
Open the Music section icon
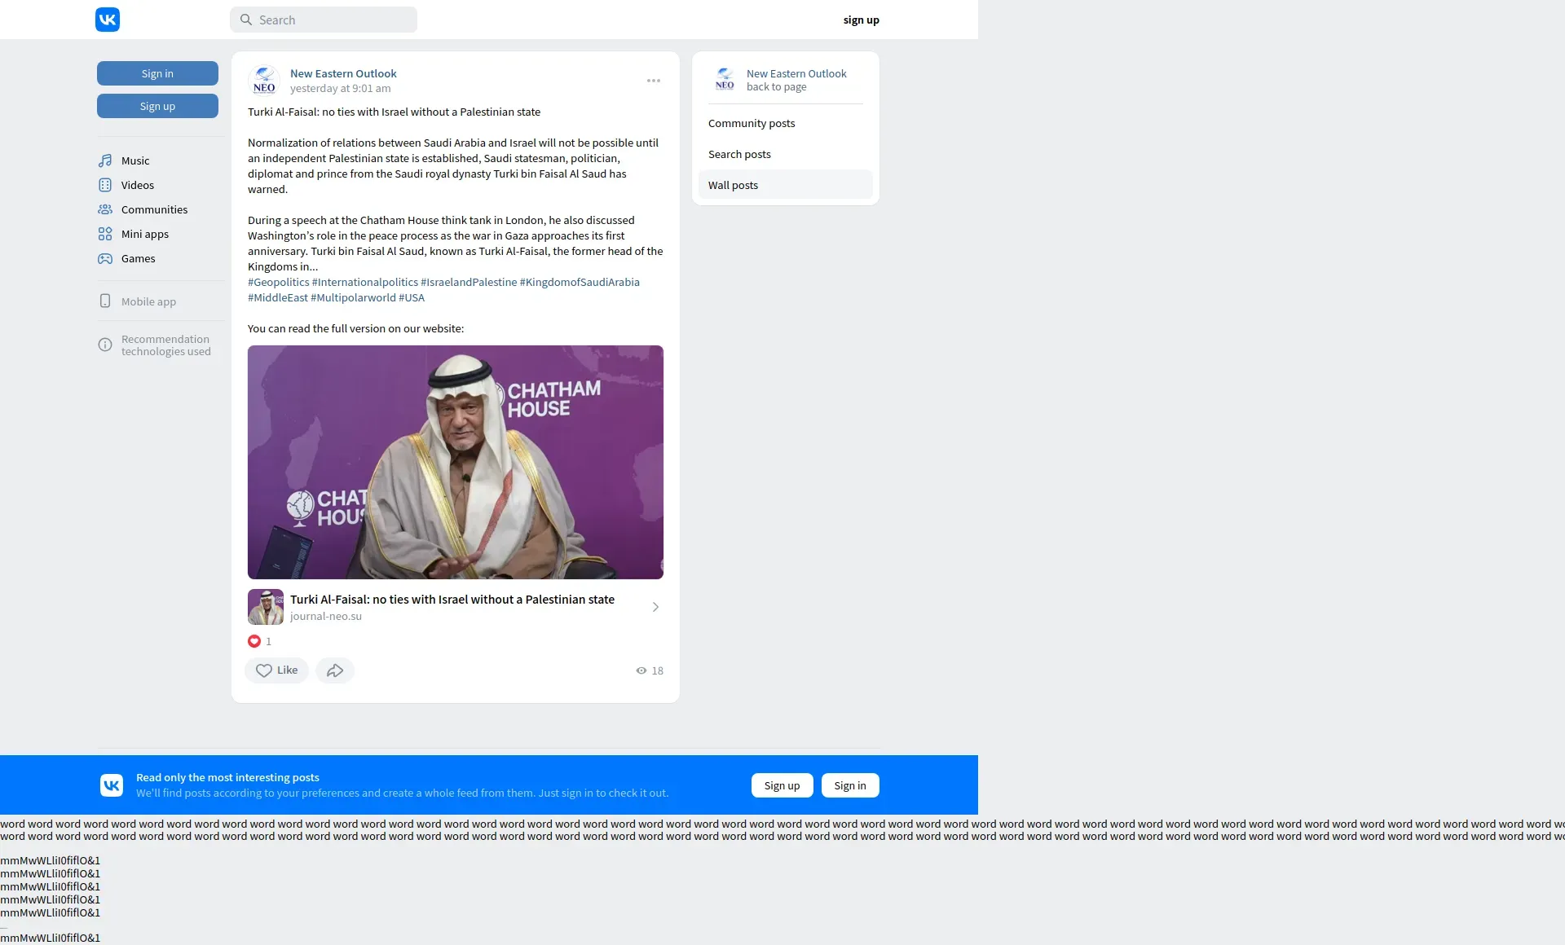click(x=105, y=160)
